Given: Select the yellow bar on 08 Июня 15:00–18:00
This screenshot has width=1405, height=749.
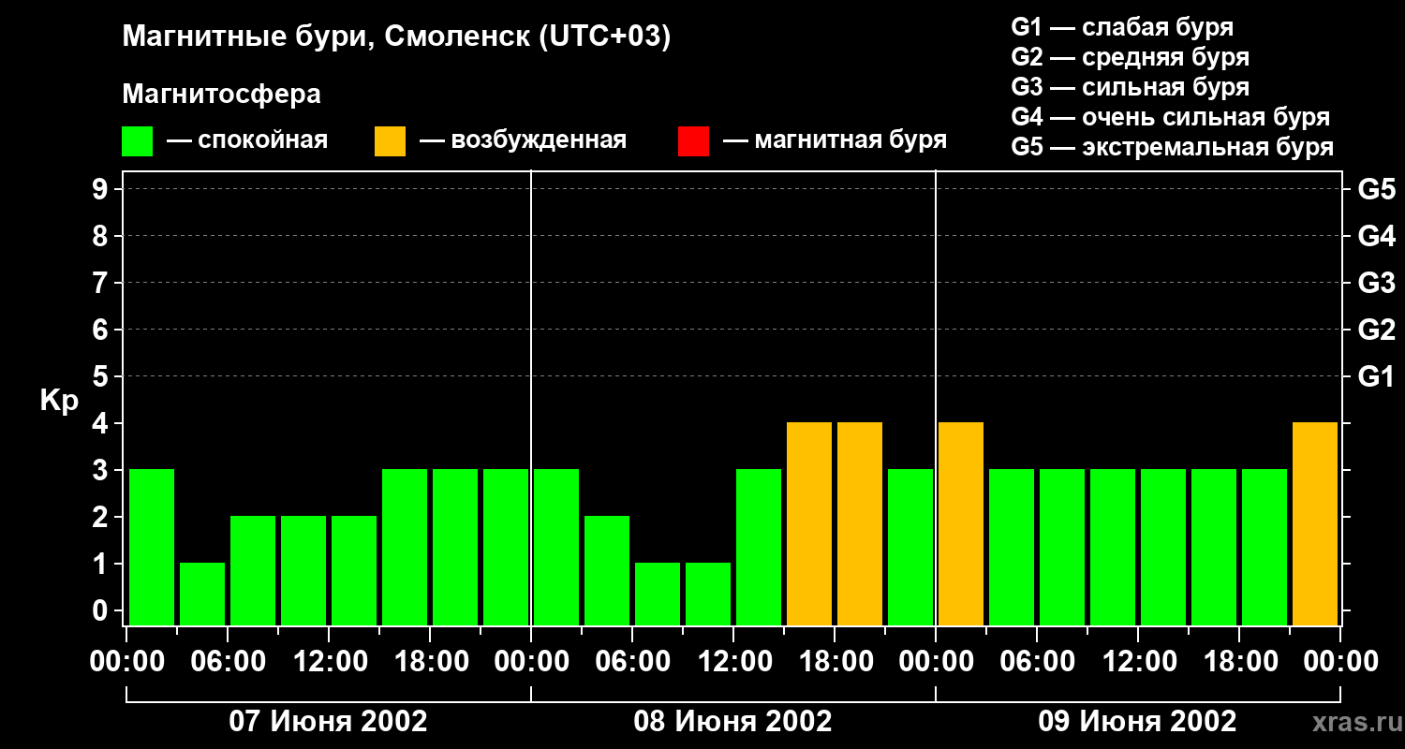Looking at the screenshot, I should coord(809,523).
